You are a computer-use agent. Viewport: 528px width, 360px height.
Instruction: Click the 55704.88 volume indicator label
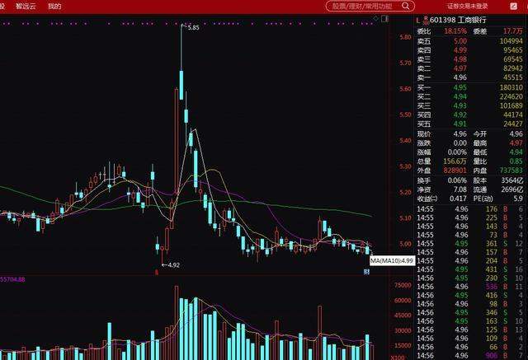(x=12, y=279)
